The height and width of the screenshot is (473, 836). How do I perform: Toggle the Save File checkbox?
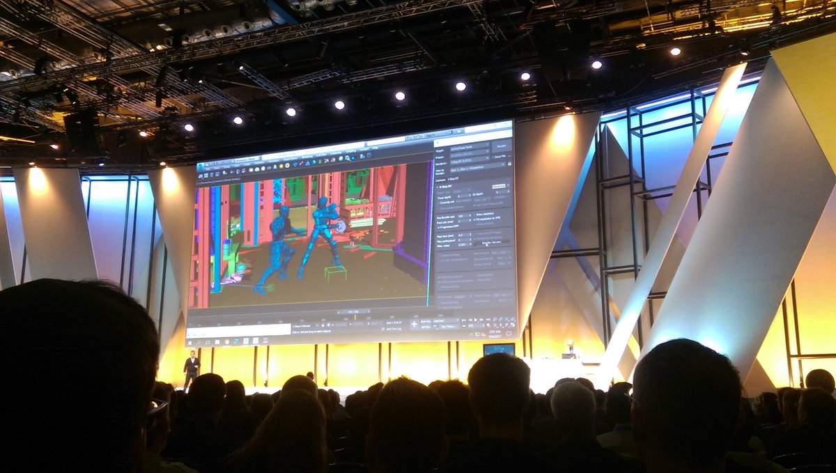click(493, 157)
